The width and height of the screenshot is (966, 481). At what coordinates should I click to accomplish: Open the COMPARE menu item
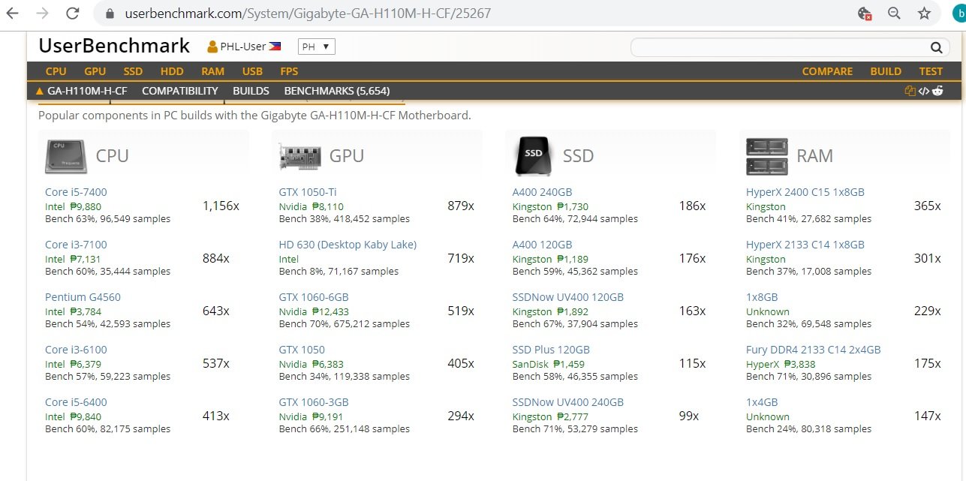(x=827, y=71)
